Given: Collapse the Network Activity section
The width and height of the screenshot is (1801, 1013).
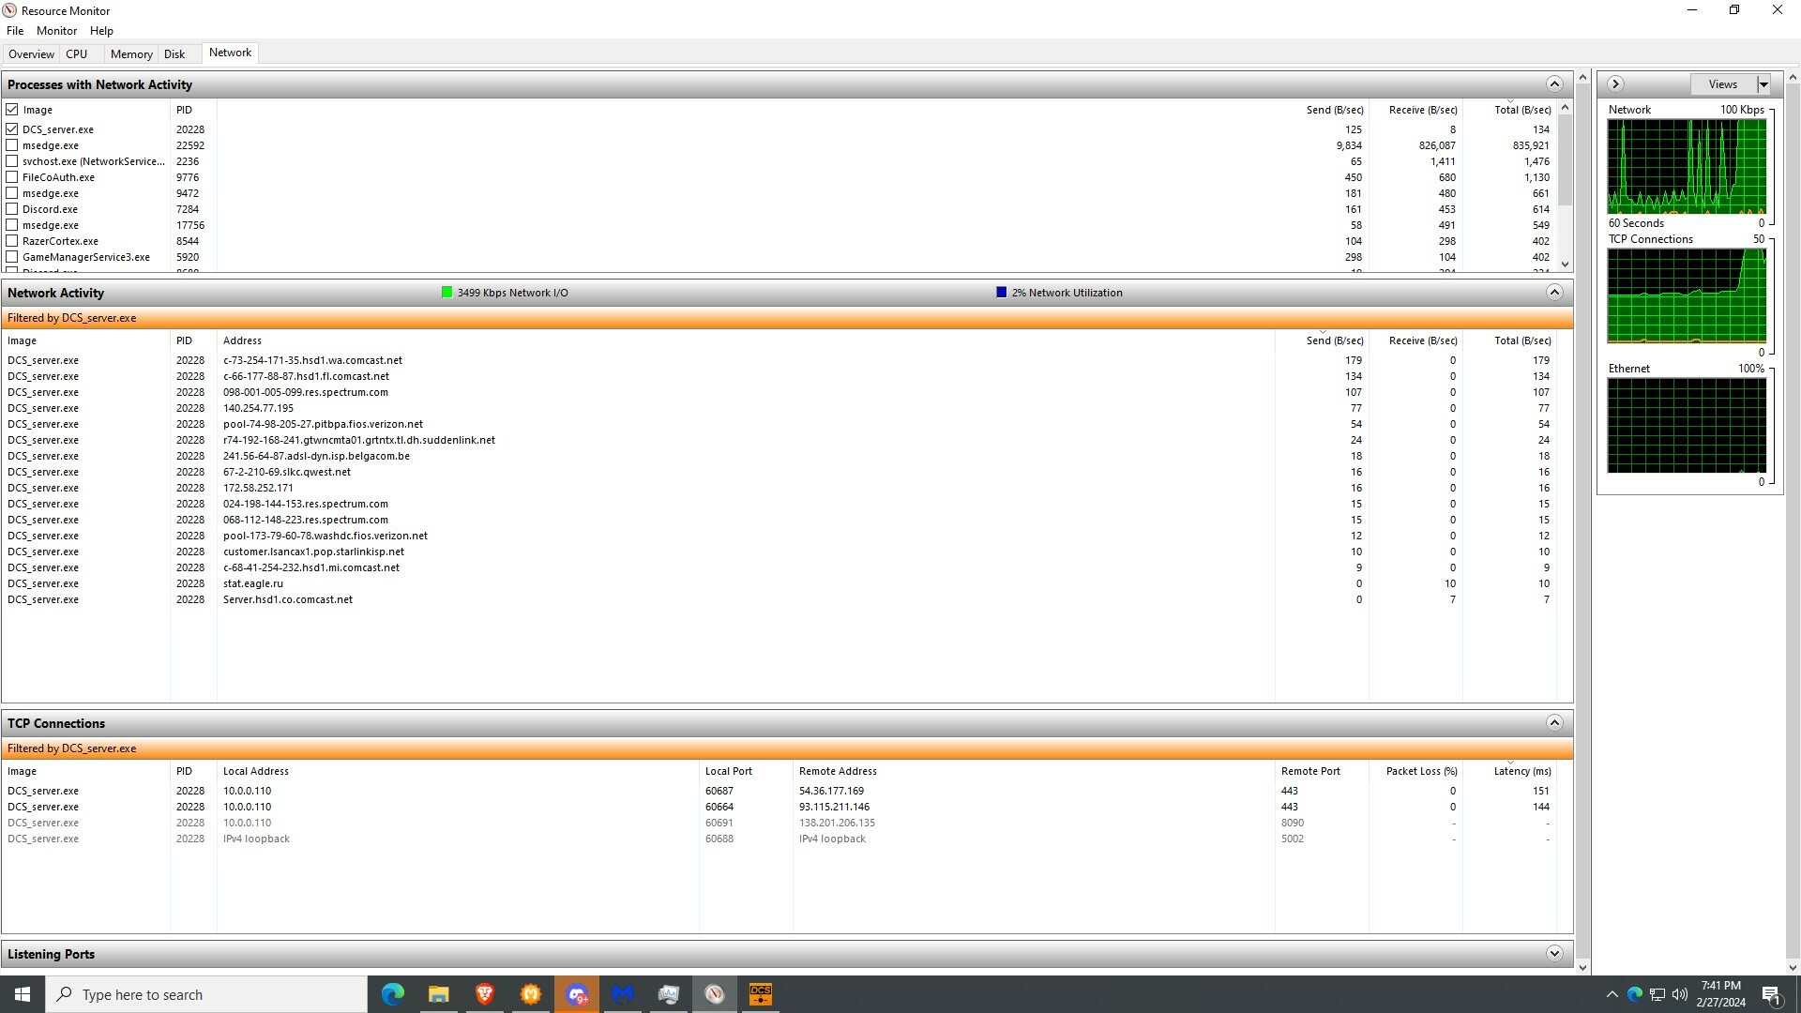Looking at the screenshot, I should 1554,293.
